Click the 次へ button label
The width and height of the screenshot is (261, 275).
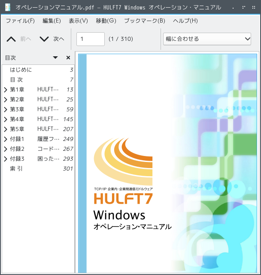[x=59, y=39]
